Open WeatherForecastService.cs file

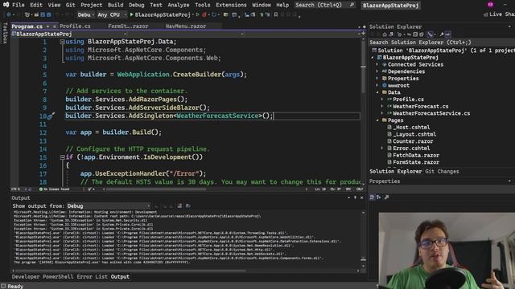click(x=431, y=113)
